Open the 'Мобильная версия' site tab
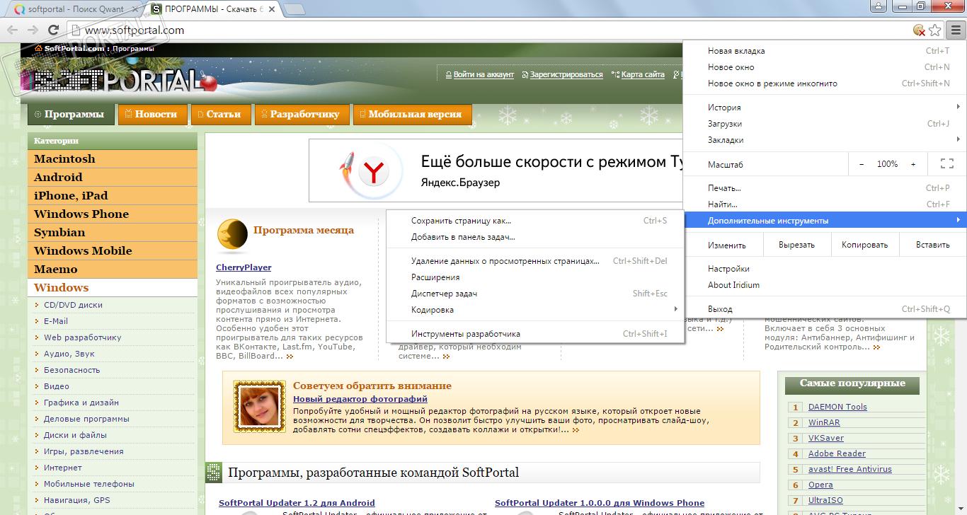 coord(412,114)
